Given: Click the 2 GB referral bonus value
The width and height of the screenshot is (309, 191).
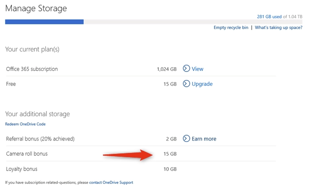Looking at the screenshot, I should point(171,139).
